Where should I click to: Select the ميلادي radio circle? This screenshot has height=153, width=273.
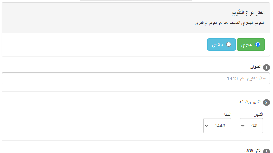point(228,44)
